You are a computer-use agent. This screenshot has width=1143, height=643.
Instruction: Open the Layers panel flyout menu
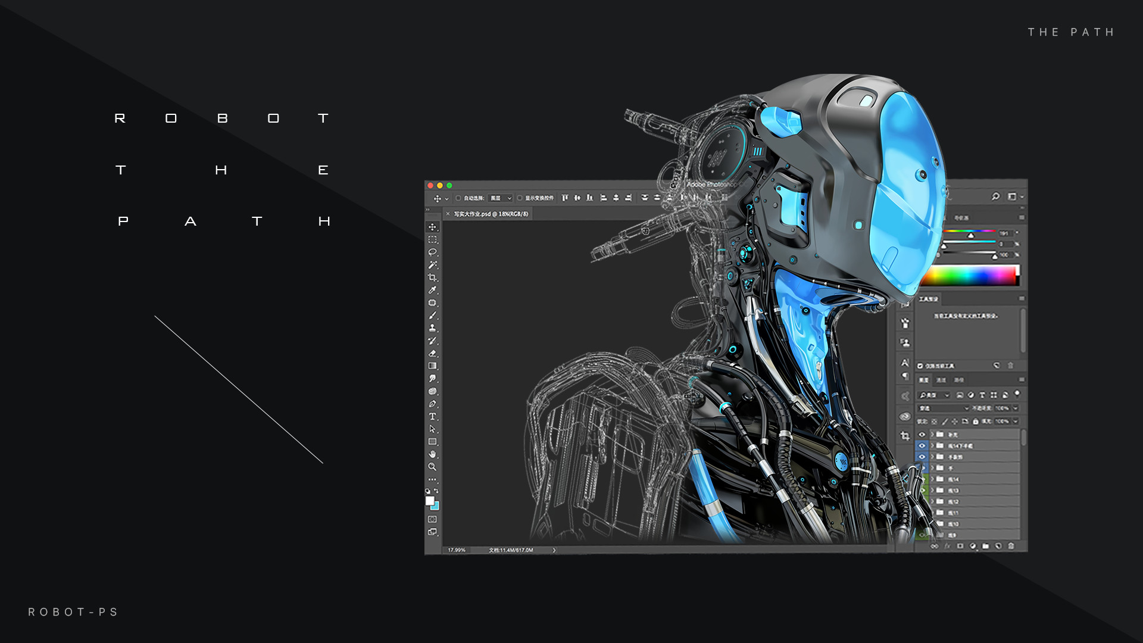[1022, 380]
